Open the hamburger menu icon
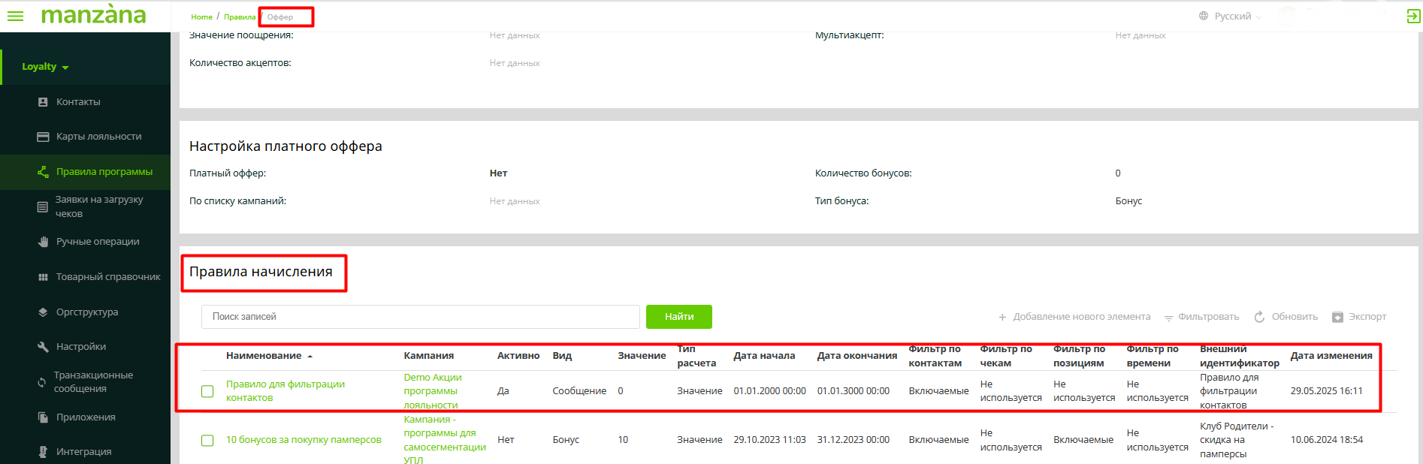Image resolution: width=1423 pixels, height=464 pixels. (x=15, y=16)
